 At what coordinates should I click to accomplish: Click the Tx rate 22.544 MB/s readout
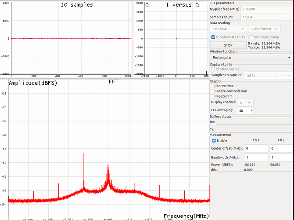coord(264,48)
